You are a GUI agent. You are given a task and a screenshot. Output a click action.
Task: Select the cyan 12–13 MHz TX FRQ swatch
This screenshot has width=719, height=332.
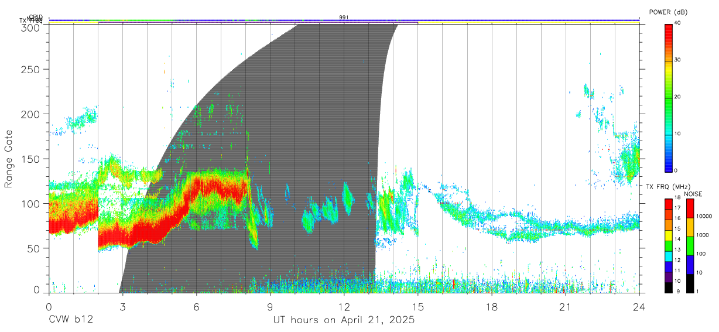tap(668, 256)
